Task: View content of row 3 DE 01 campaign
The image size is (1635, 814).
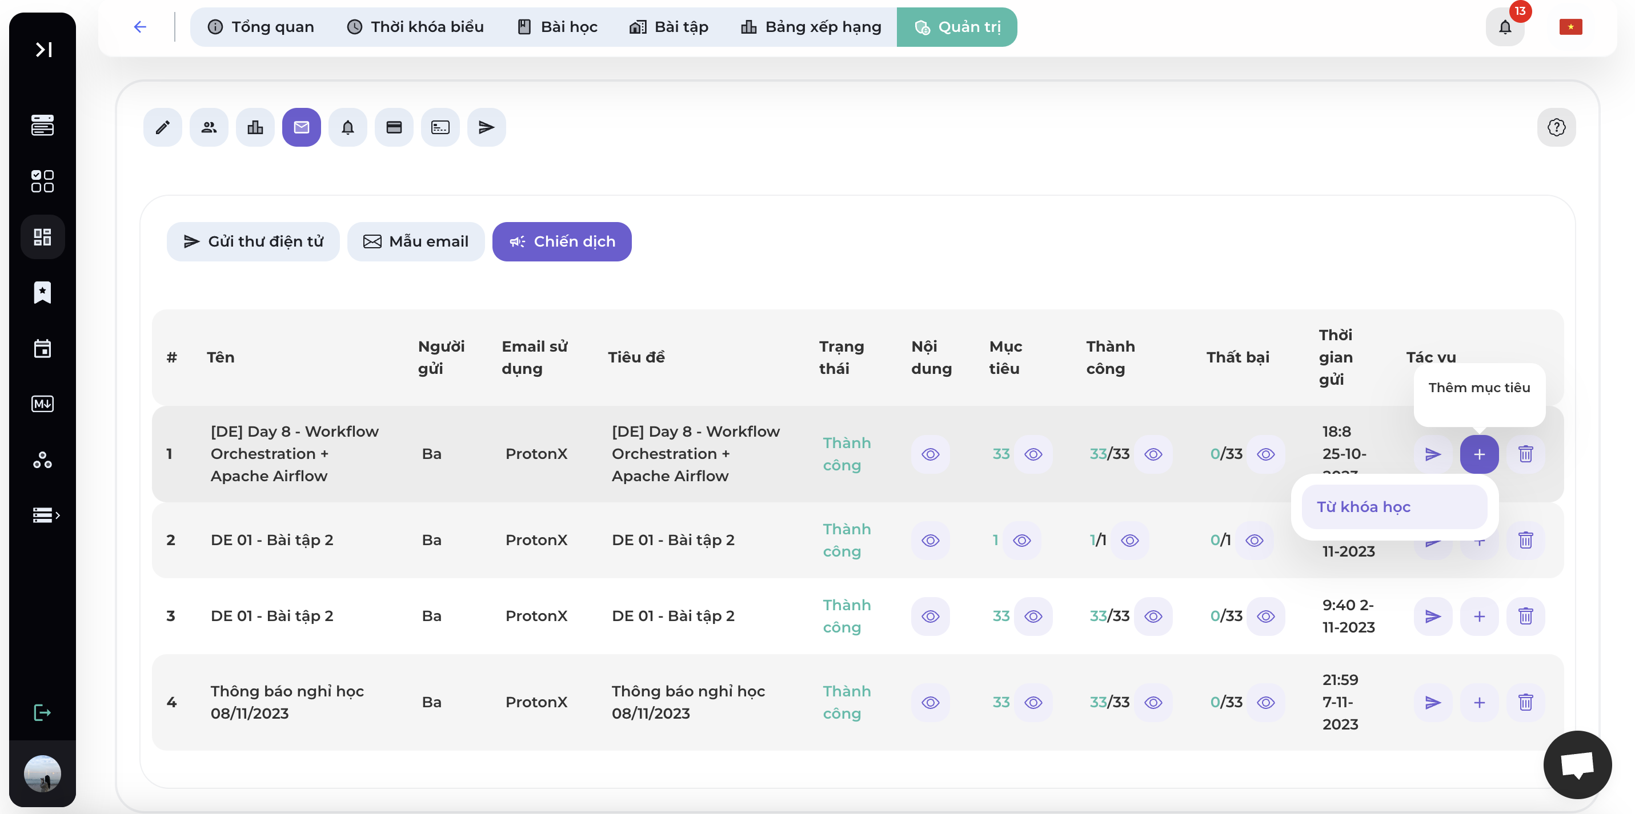Action: [x=931, y=616]
